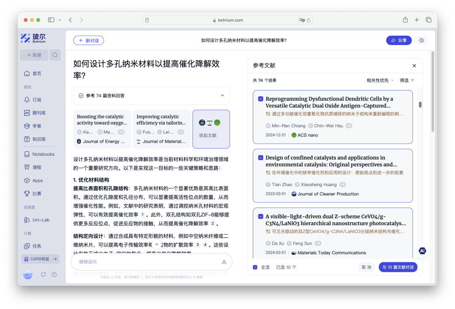
Task: Click the 比赛 trophy icon
Action: pyautogui.click(x=27, y=193)
